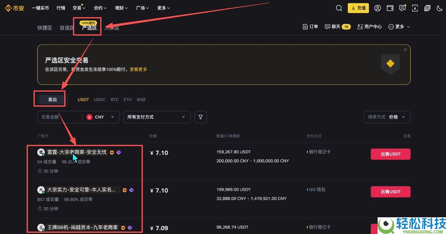Screen dimensions: 446x234
Task: Click the yellow 充值 deposit button
Action: click(x=358, y=8)
